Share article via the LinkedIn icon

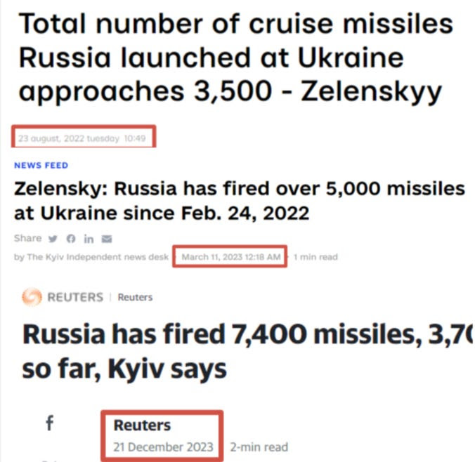pos(89,239)
